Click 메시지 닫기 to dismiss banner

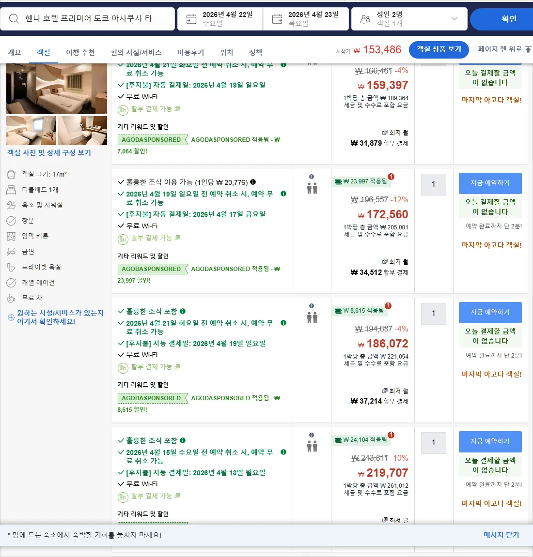501,535
